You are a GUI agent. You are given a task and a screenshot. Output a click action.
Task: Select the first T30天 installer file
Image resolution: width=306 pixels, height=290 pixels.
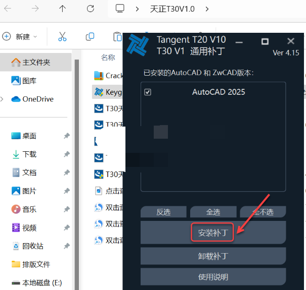click(x=108, y=108)
